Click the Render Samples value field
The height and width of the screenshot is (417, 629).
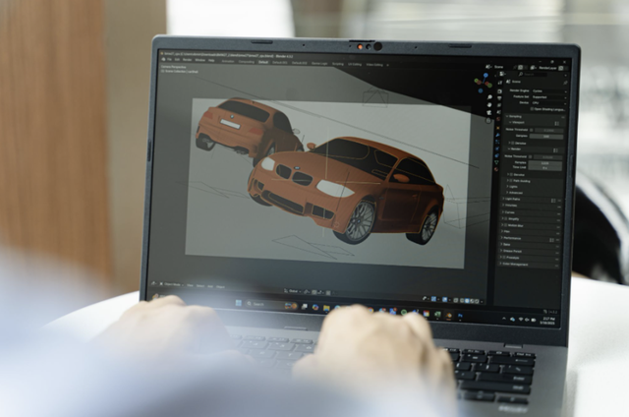tap(545, 163)
